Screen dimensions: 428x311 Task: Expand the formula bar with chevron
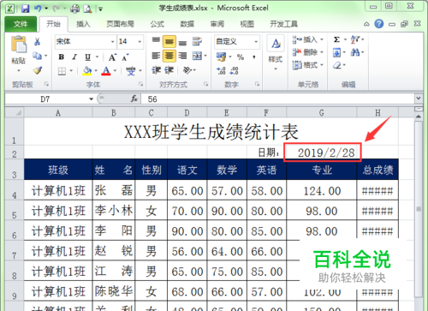pos(419,99)
